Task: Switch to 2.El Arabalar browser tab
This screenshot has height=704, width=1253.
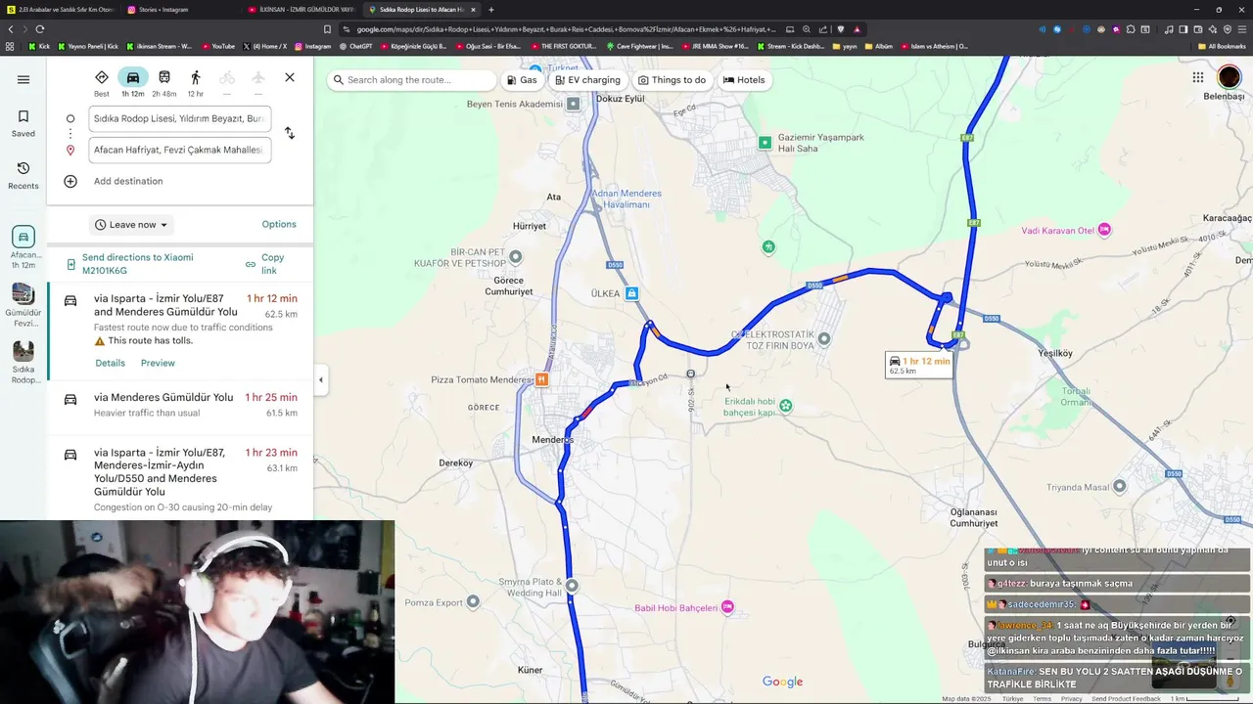Action: coord(61,10)
